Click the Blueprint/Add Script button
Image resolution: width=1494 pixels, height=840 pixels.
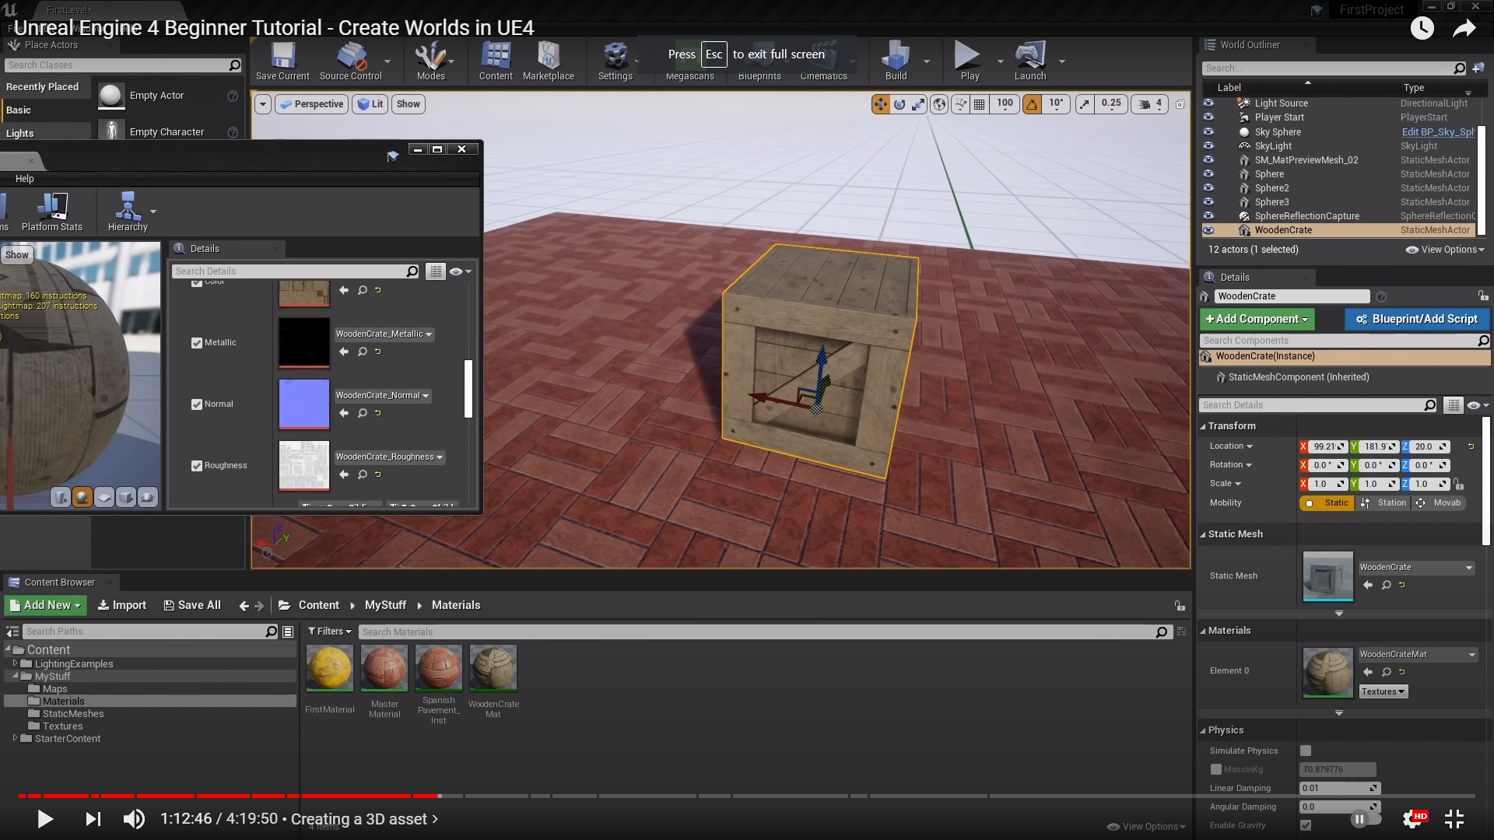1416,319
